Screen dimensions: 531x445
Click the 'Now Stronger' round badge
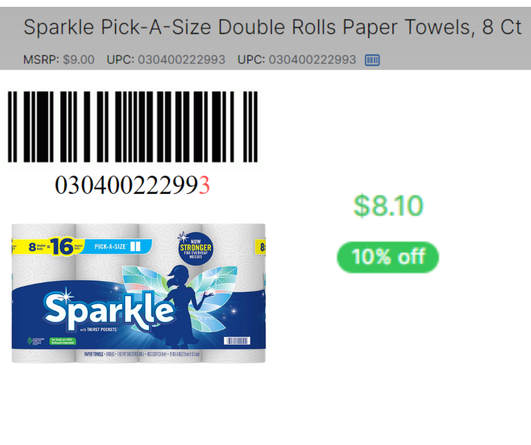(x=195, y=247)
